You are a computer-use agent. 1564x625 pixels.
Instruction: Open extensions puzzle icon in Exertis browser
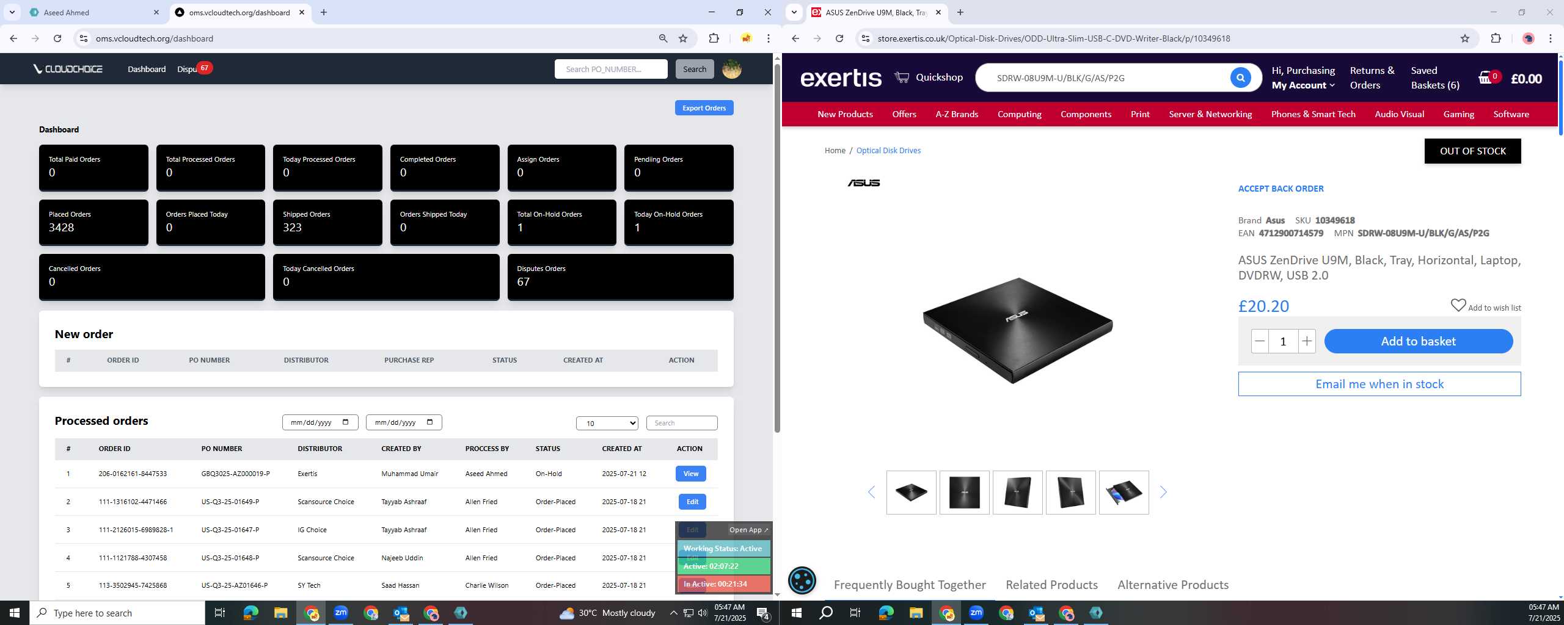1496,38
